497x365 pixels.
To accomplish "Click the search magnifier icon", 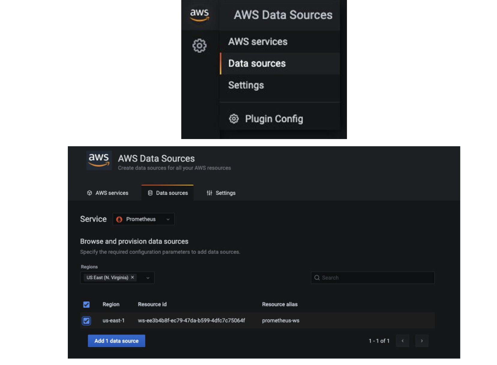I will [x=317, y=278].
